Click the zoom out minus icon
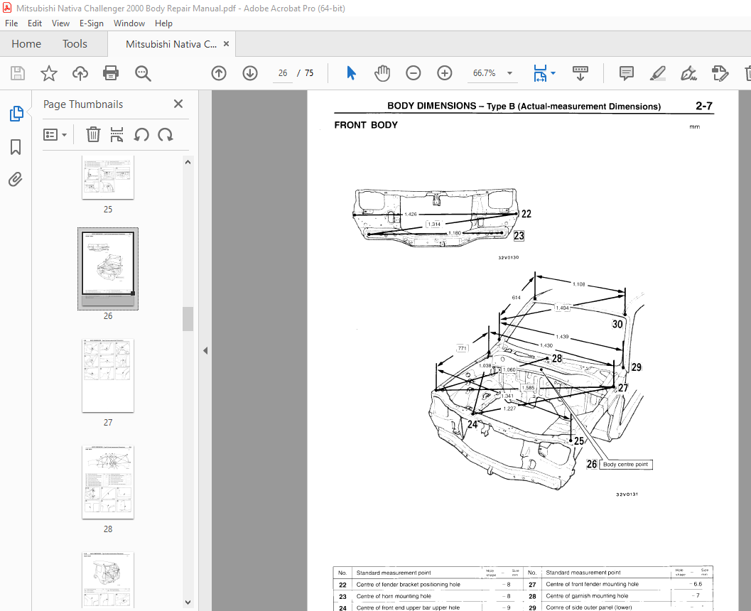Viewport: 751px width, 611px height. [x=414, y=73]
